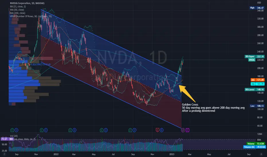Open the purple upcoming earnings E marker
The height and width of the screenshot is (157, 267).
pyautogui.click(x=187, y=130)
